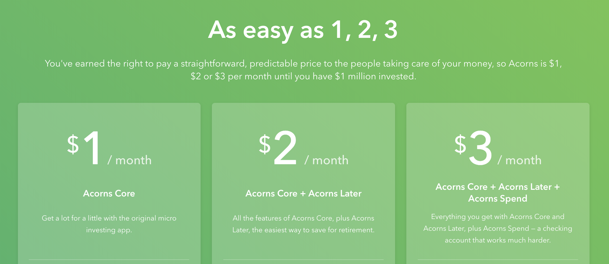Click the dollar sign on the $2 plan
609x264 pixels.
[265, 145]
